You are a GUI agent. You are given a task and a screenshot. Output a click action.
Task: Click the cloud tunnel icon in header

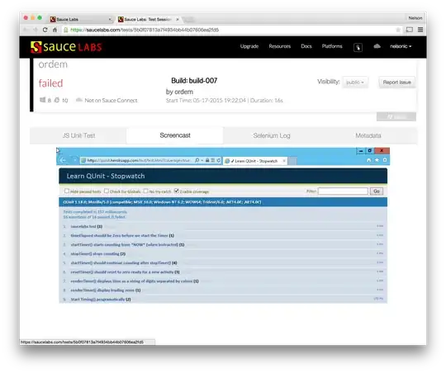click(x=377, y=46)
